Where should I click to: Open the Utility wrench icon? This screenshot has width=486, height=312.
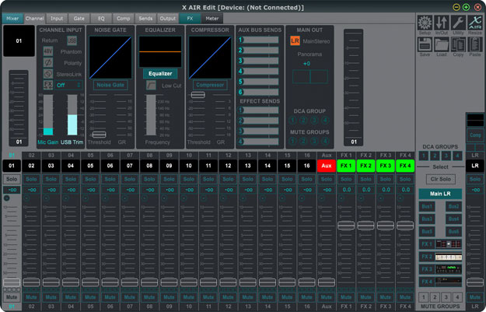coord(458,23)
